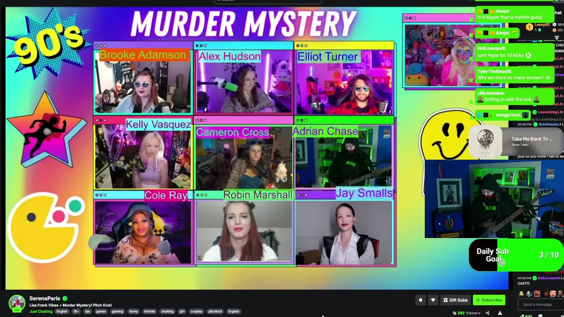
Task: Click the swagprince chat username
Action: 508,115
